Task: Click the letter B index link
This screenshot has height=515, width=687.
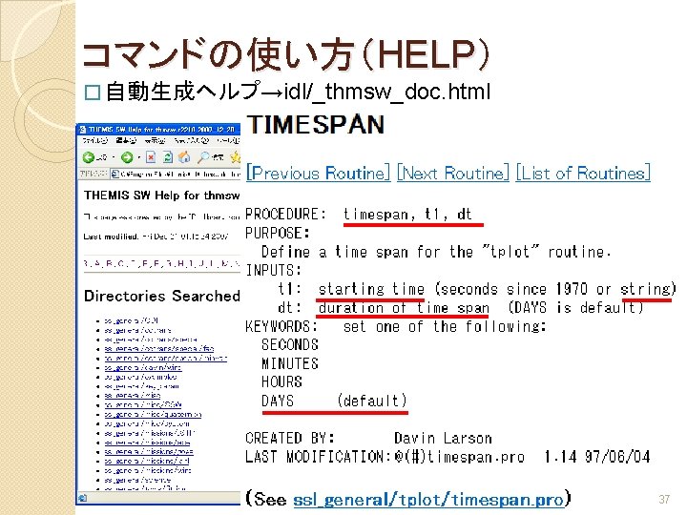Action: [x=109, y=263]
